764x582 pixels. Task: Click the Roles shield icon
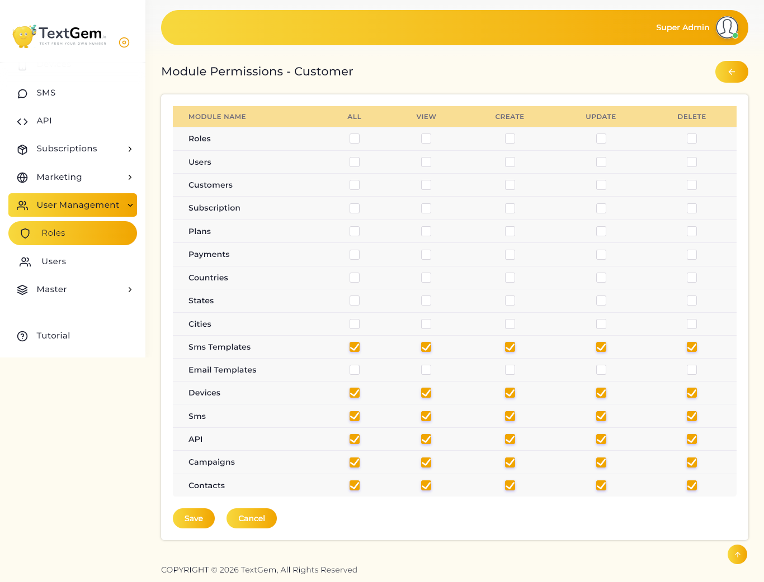click(x=25, y=233)
